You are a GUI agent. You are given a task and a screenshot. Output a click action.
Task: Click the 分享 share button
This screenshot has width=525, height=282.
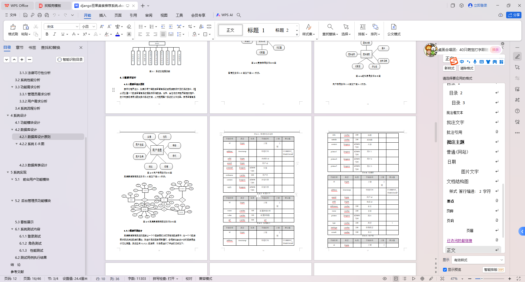click(x=514, y=15)
